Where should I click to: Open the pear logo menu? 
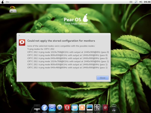(3, 2)
